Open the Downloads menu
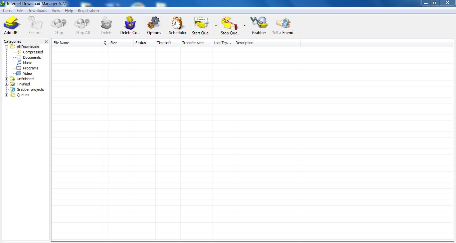This screenshot has width=456, height=243. pyautogui.click(x=37, y=10)
